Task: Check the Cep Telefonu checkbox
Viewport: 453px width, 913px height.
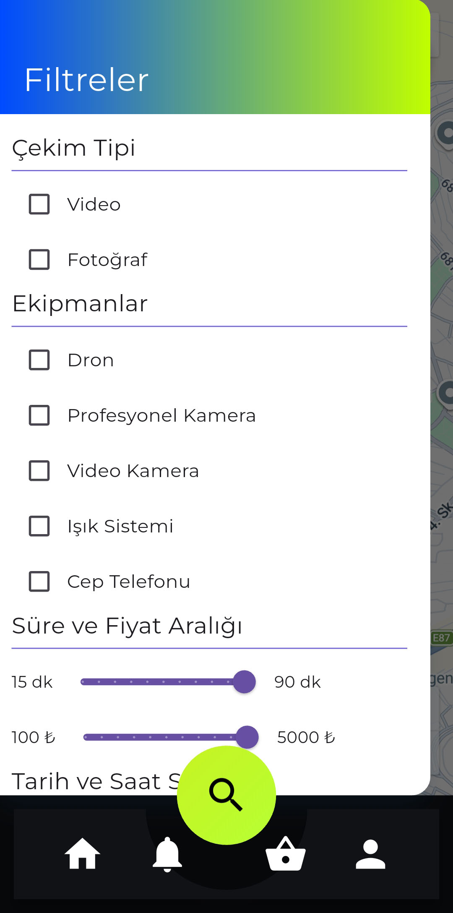Action: pos(39,582)
